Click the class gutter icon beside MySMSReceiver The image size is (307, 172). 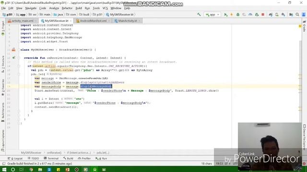point(13,50)
